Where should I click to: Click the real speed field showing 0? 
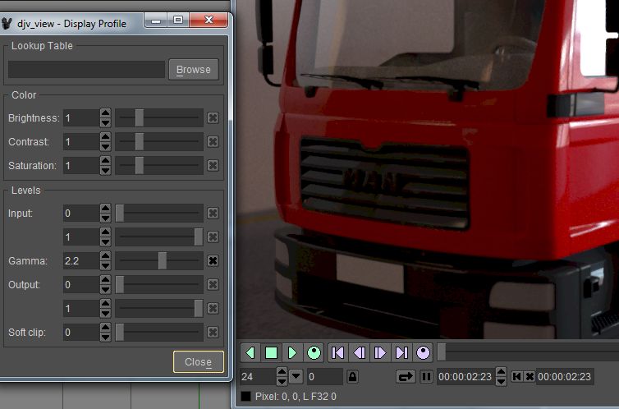(x=325, y=377)
